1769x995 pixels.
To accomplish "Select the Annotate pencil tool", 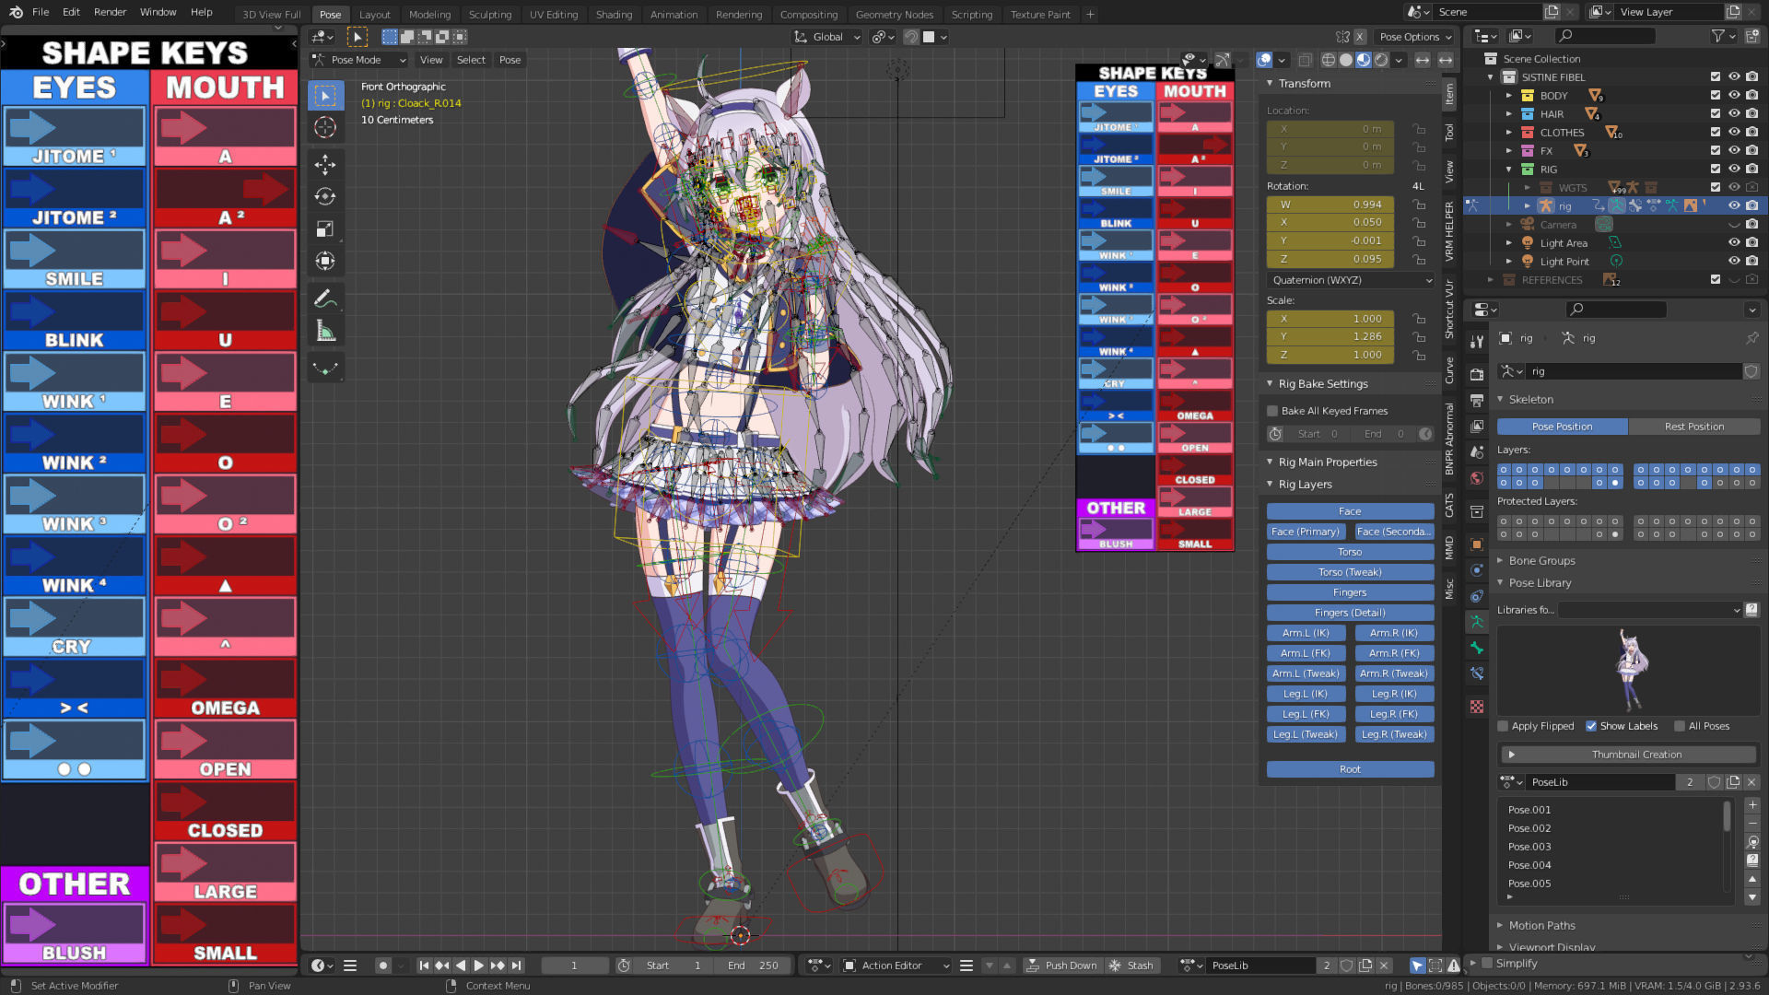I will click(325, 298).
